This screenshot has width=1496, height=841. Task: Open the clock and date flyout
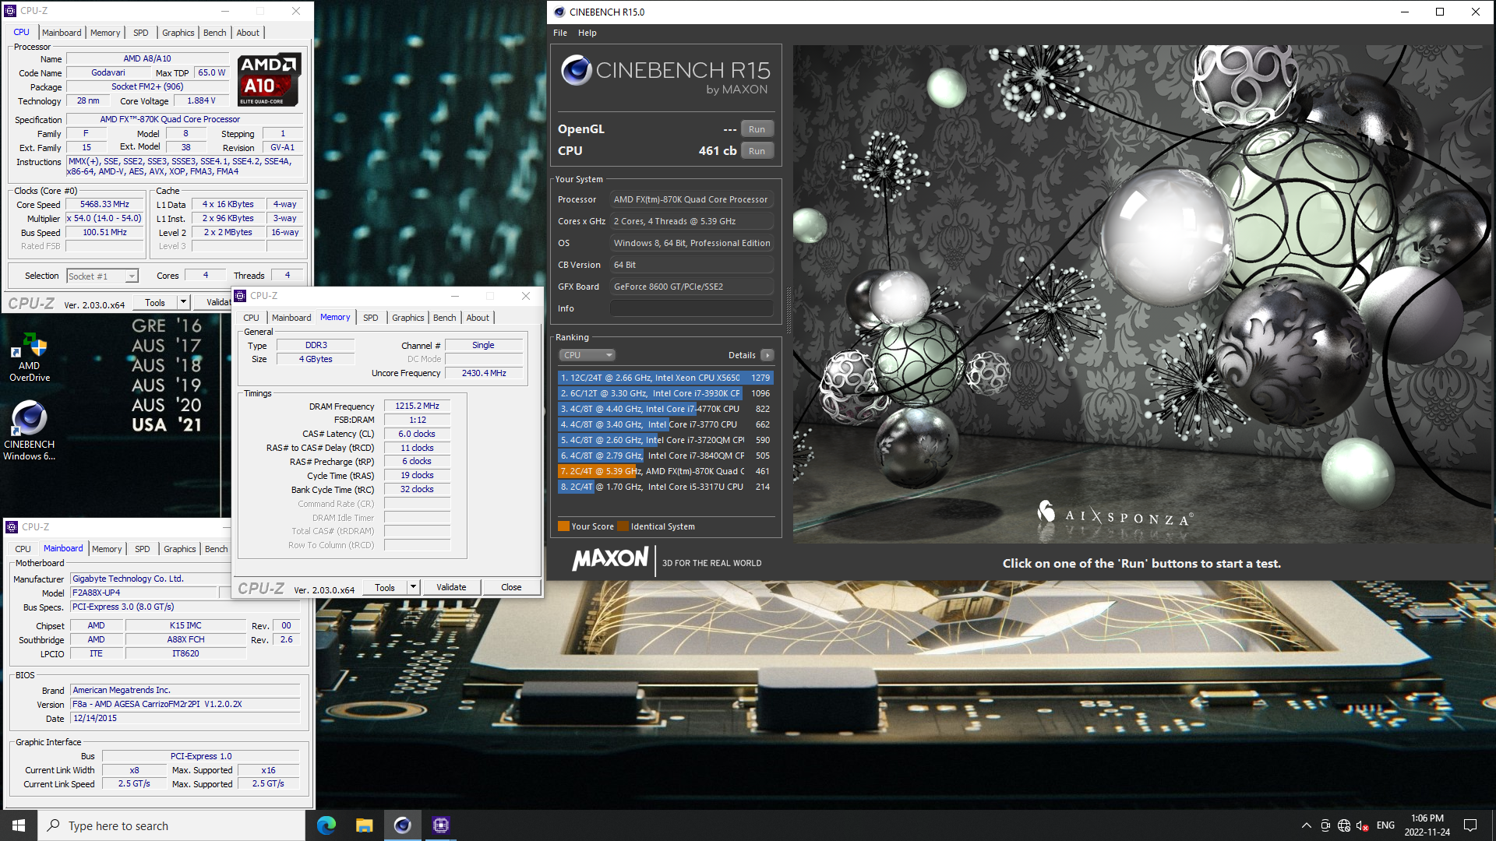[1427, 825]
